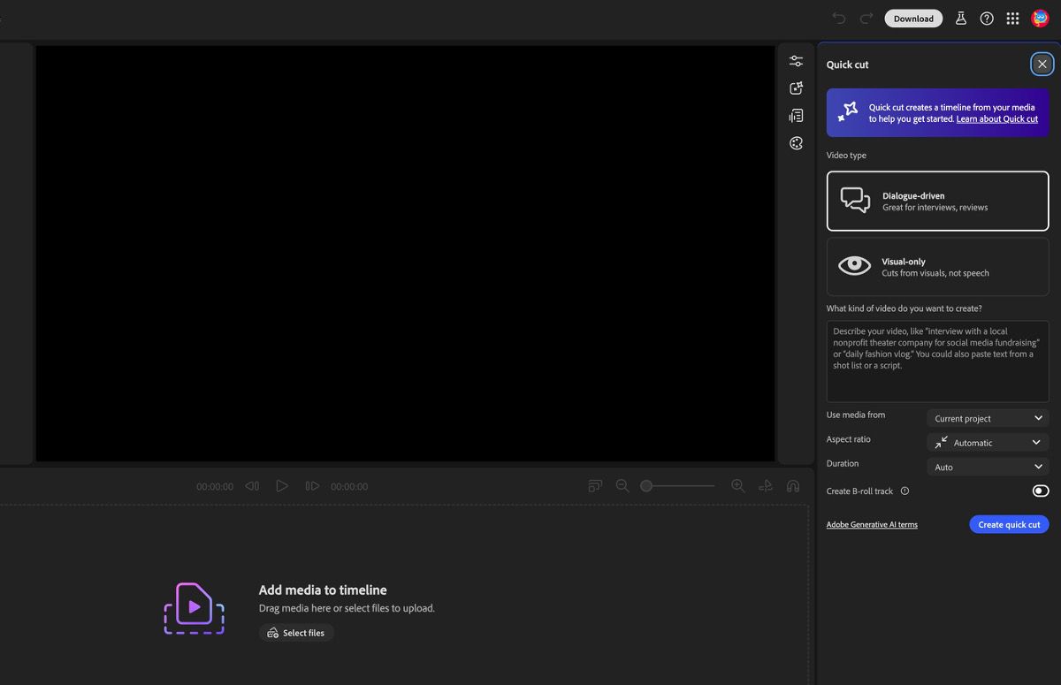Viewport: 1061px width, 685px height.
Task: Open the user profile avatar
Action: point(1040,19)
